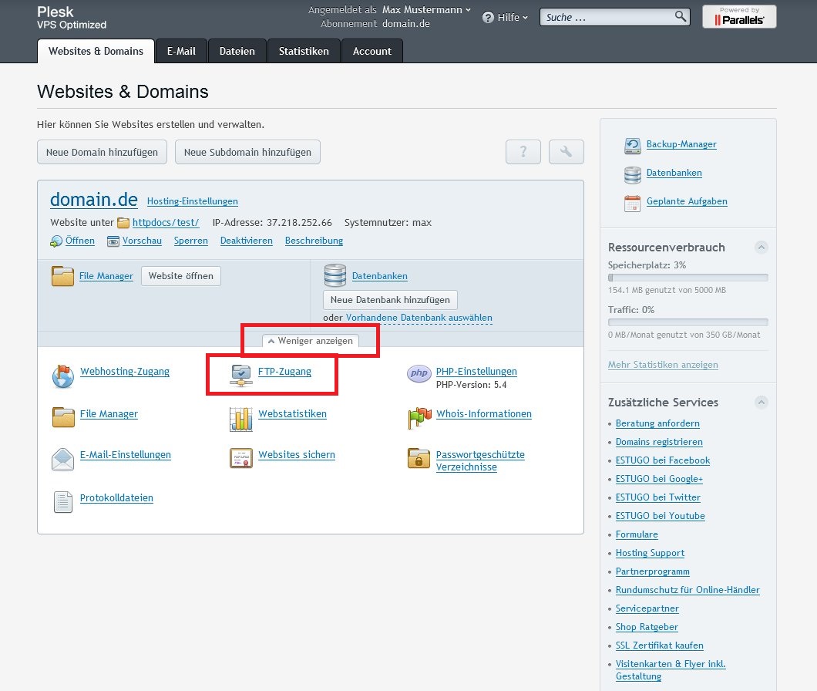
Task: Open the Max Mustermann user dropdown
Action: [x=426, y=10]
